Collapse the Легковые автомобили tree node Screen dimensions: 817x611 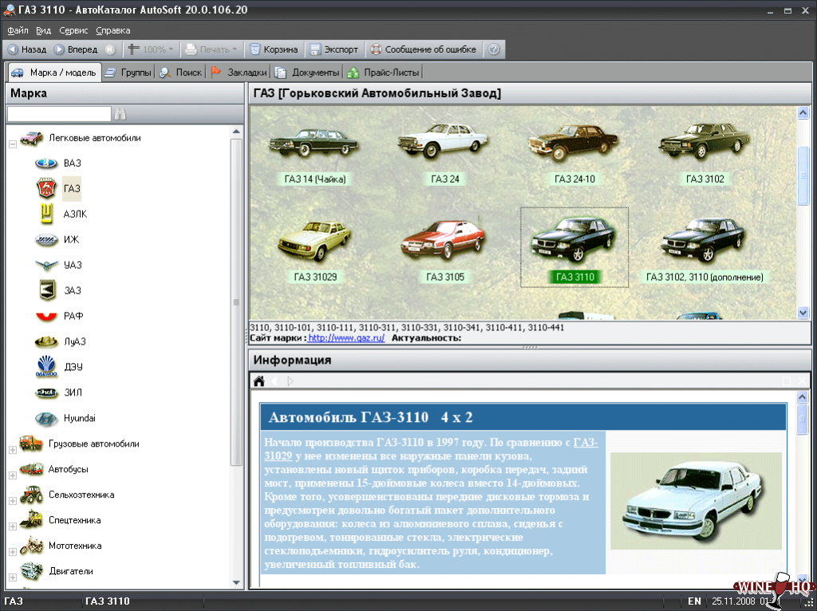pyautogui.click(x=13, y=144)
